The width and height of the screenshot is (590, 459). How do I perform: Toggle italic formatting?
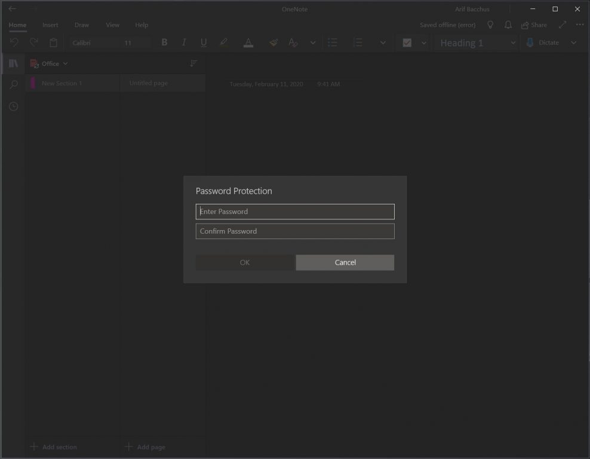tap(184, 42)
